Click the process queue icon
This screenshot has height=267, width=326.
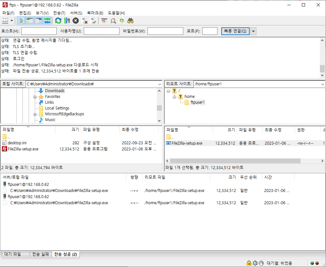coord(67,21)
